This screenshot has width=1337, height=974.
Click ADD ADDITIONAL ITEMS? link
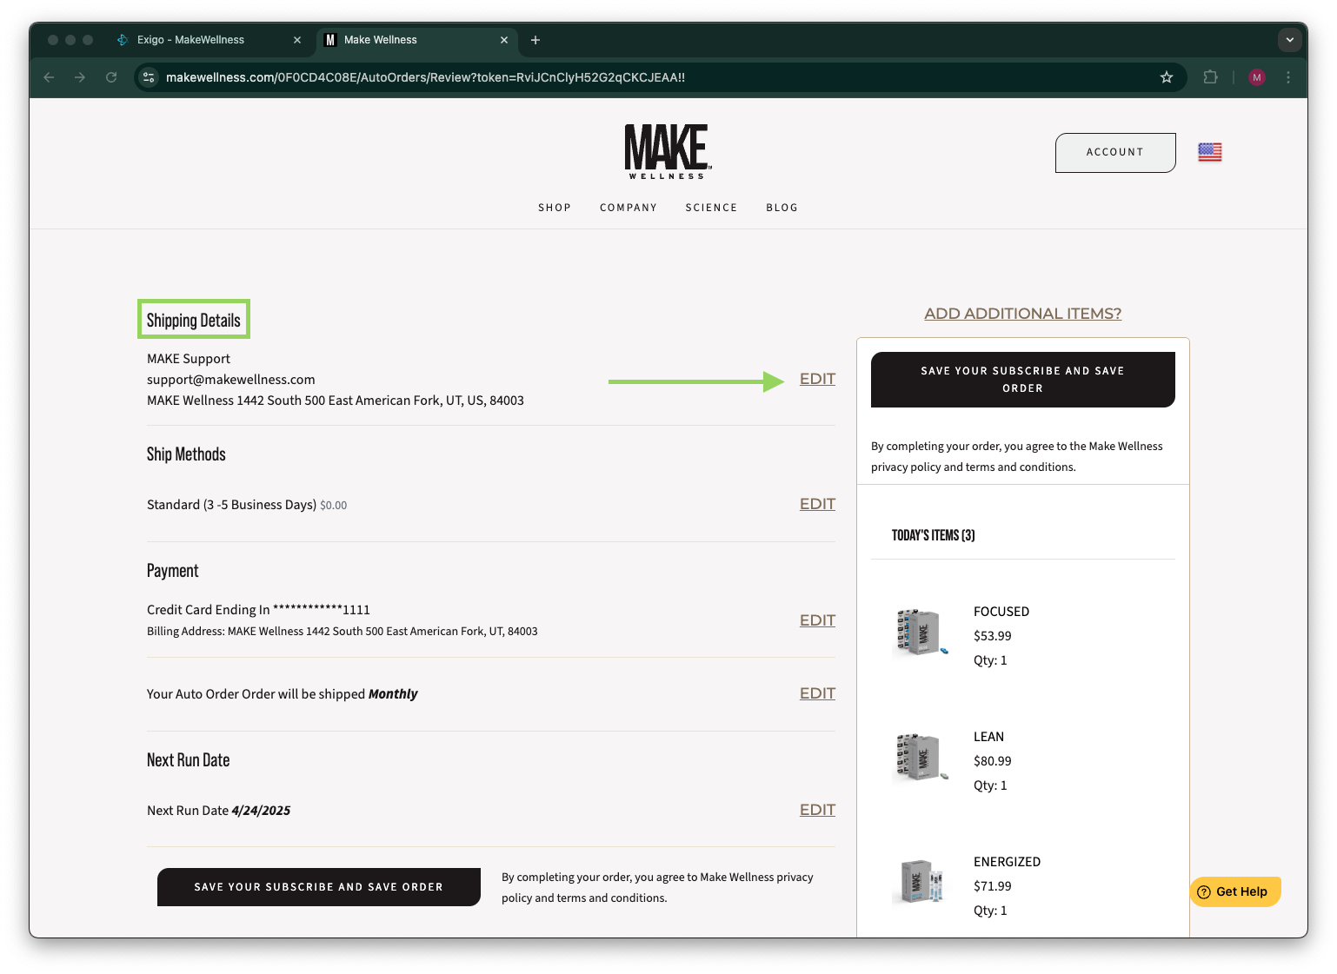(1022, 314)
